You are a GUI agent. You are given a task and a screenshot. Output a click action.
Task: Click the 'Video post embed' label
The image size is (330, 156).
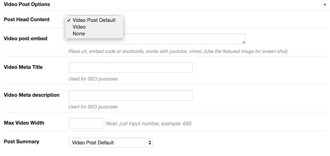25,38
